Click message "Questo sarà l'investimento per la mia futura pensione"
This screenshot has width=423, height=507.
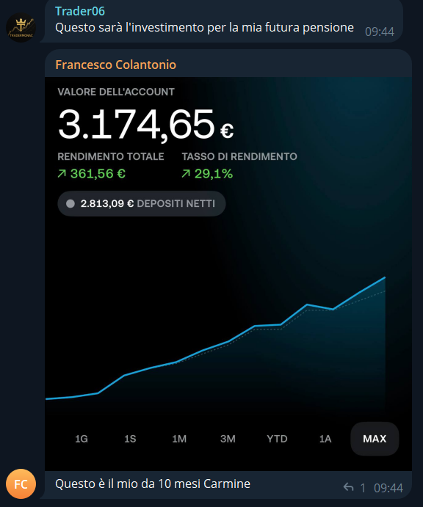click(204, 27)
